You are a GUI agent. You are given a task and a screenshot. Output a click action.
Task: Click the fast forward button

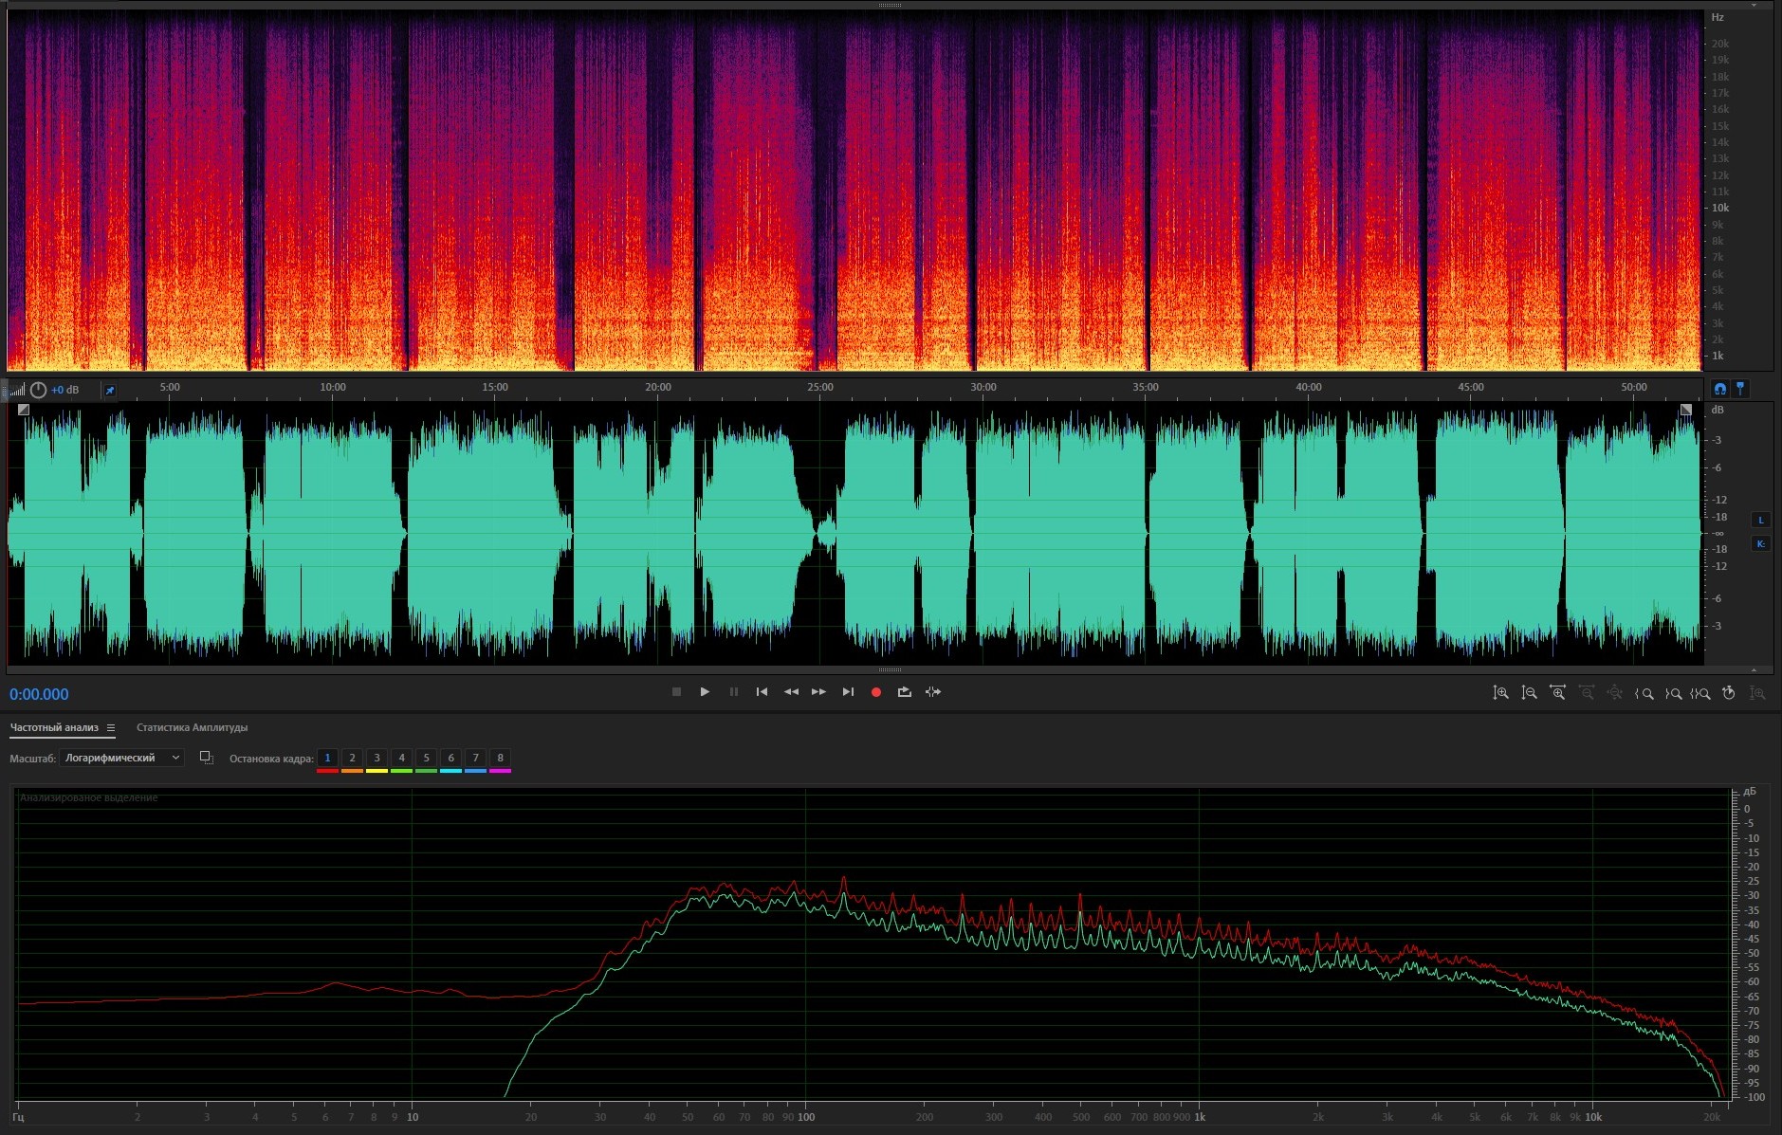[818, 692]
